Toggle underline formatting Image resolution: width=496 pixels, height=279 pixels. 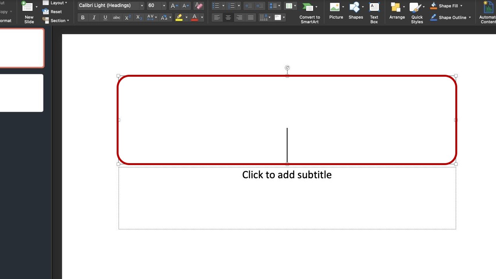pyautogui.click(x=105, y=17)
